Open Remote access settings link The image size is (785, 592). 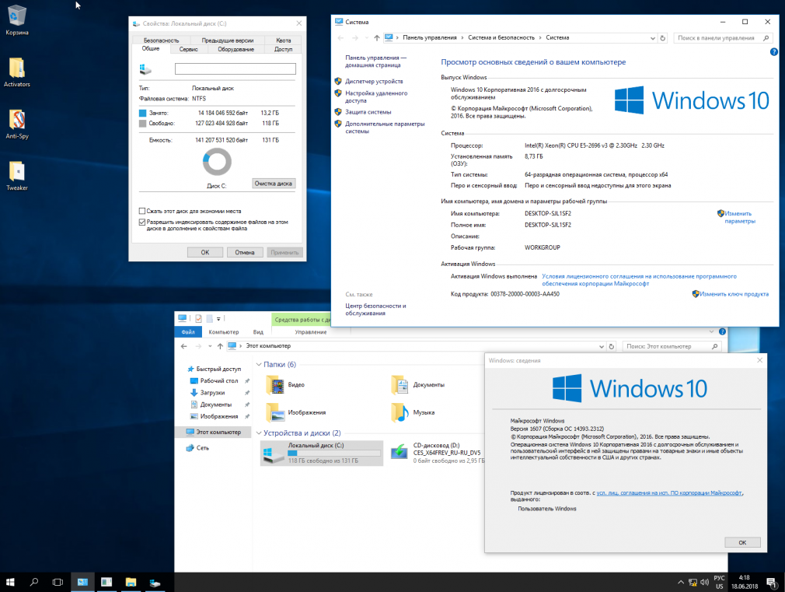[376, 96]
